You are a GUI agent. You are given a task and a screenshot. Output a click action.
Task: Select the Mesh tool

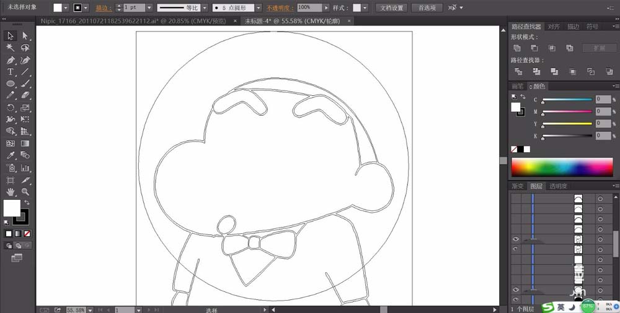click(x=11, y=144)
